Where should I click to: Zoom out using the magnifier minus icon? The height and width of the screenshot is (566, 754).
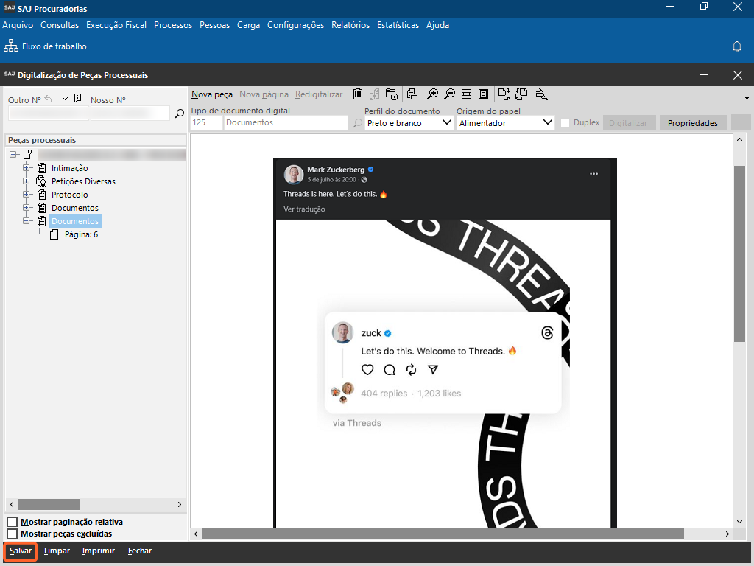click(449, 94)
